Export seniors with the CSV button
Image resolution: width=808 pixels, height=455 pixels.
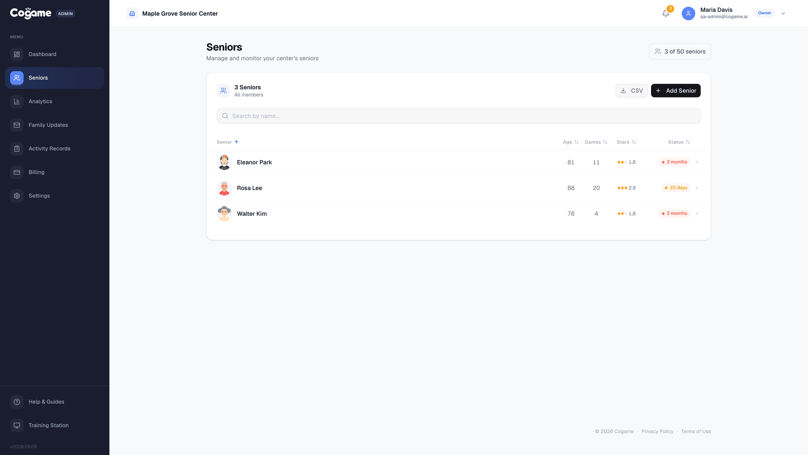point(631,91)
